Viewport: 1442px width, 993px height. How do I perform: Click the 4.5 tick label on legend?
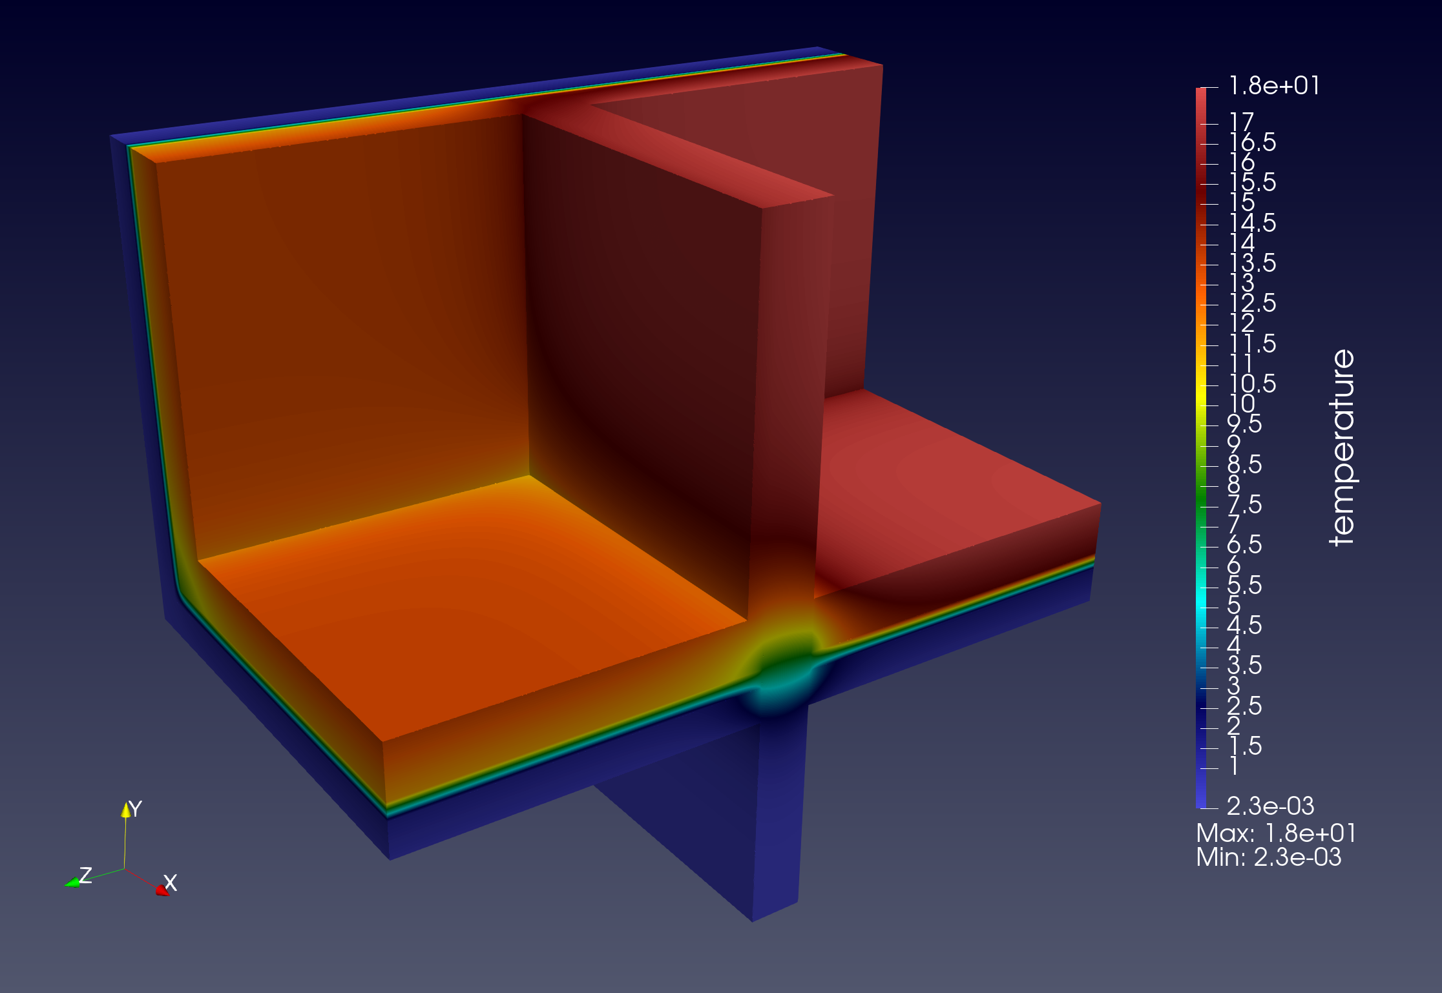[1244, 625]
